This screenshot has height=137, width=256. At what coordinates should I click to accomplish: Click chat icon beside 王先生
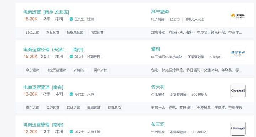71,19
